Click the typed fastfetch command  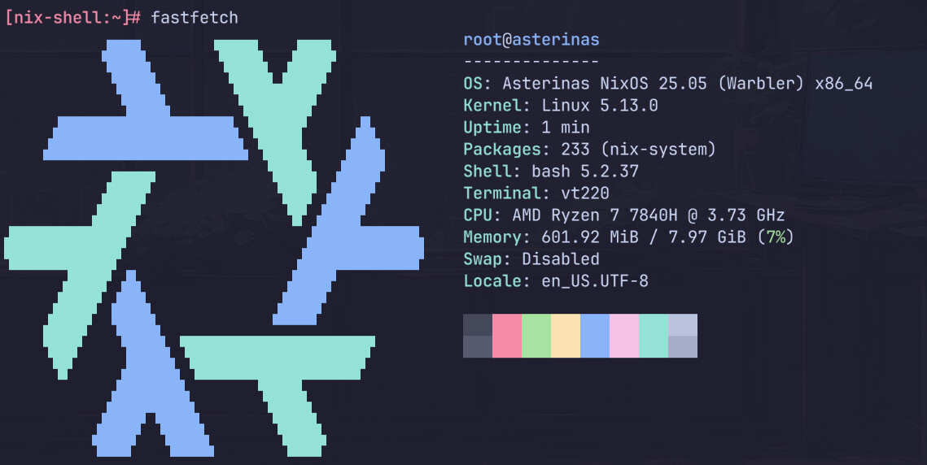194,17
